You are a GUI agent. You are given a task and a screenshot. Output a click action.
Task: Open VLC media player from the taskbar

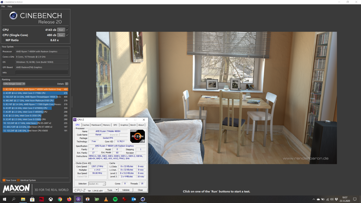point(106,199)
